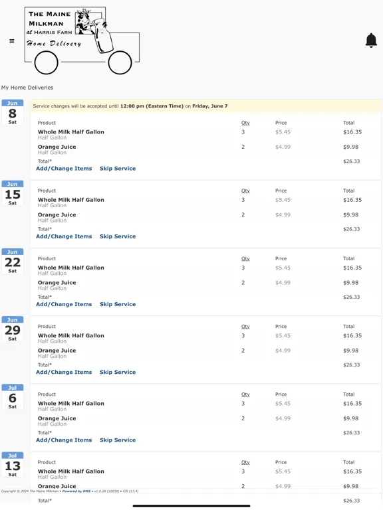Open notifications via the bell icon
This screenshot has width=383, height=510.
[x=371, y=41]
